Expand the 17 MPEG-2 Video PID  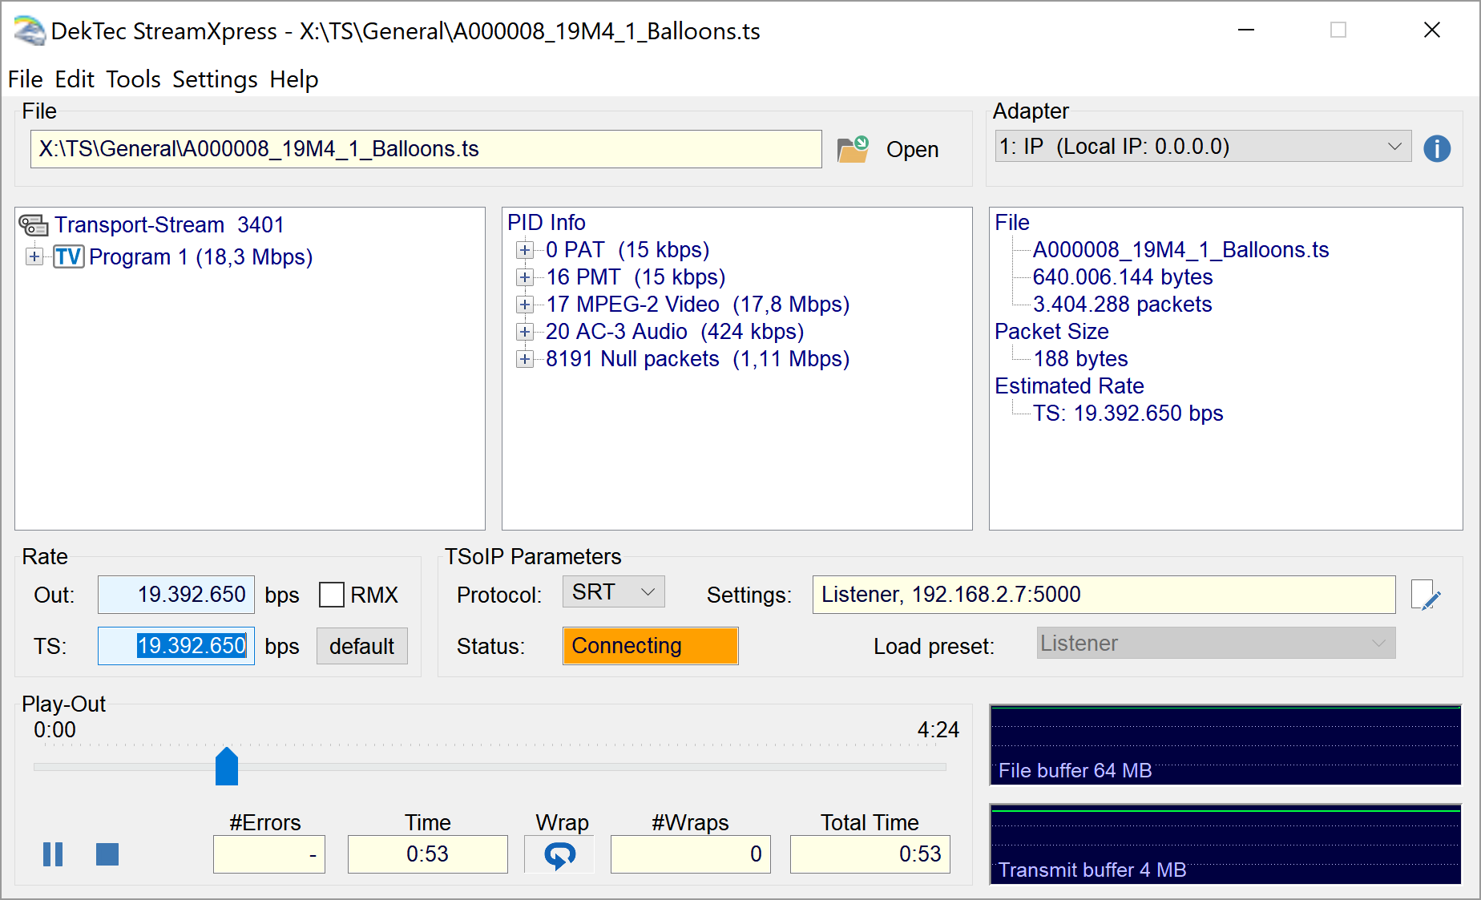click(525, 305)
